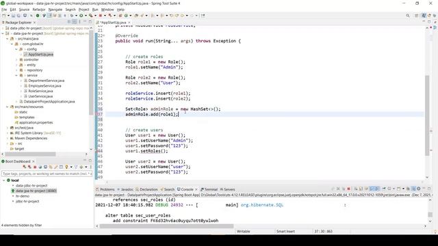Click the New file toolbar icon
Image resolution: width=438 pixels, height=246 pixels.
(x=4, y=16)
